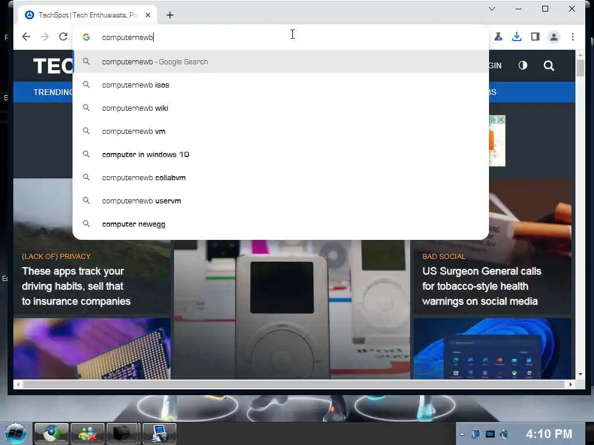Go back using the browser back arrow

coord(26,37)
